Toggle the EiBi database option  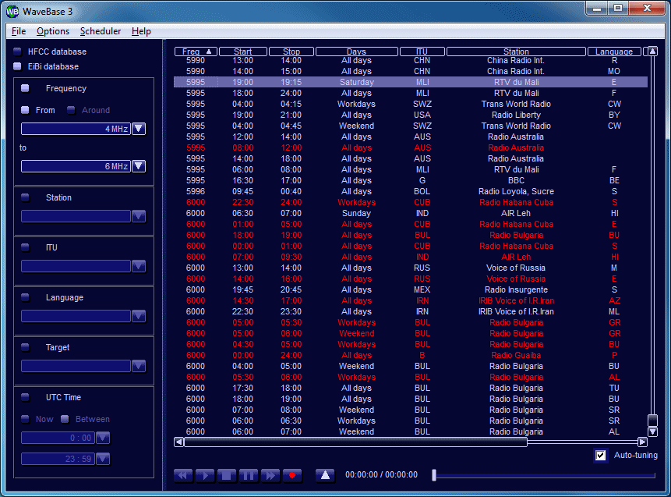pos(18,66)
